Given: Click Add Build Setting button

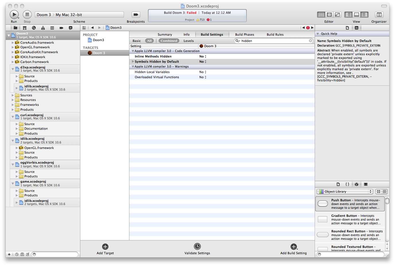Looking at the screenshot, I should point(293,249).
